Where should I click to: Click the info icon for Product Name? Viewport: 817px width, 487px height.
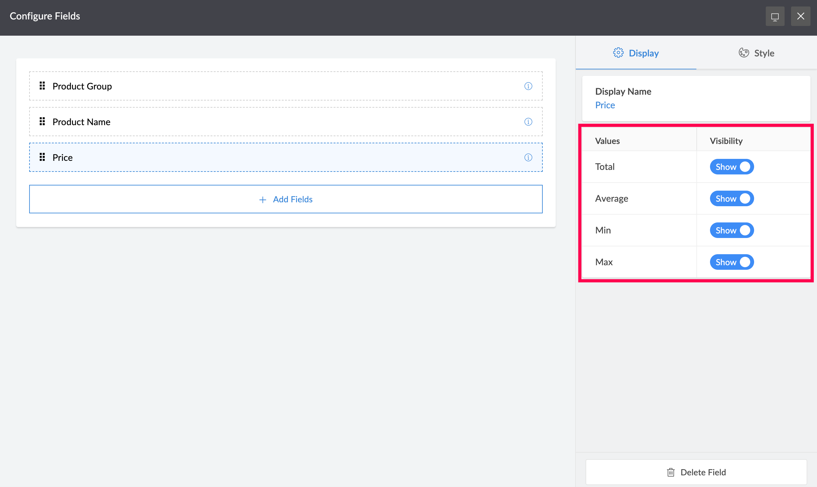tap(528, 122)
